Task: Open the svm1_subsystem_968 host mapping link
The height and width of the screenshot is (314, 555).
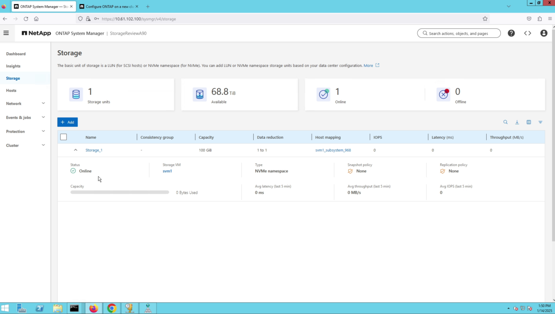Action: click(x=333, y=150)
